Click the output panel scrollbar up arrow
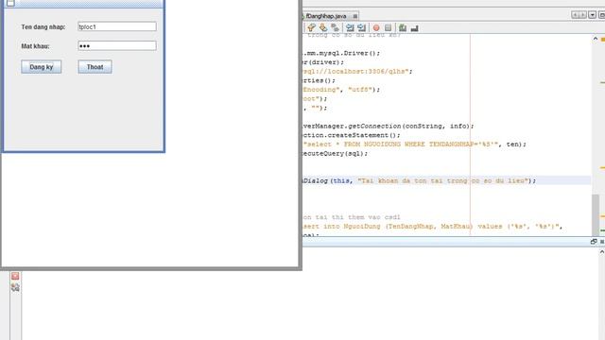This screenshot has width=605, height=340. [x=601, y=251]
